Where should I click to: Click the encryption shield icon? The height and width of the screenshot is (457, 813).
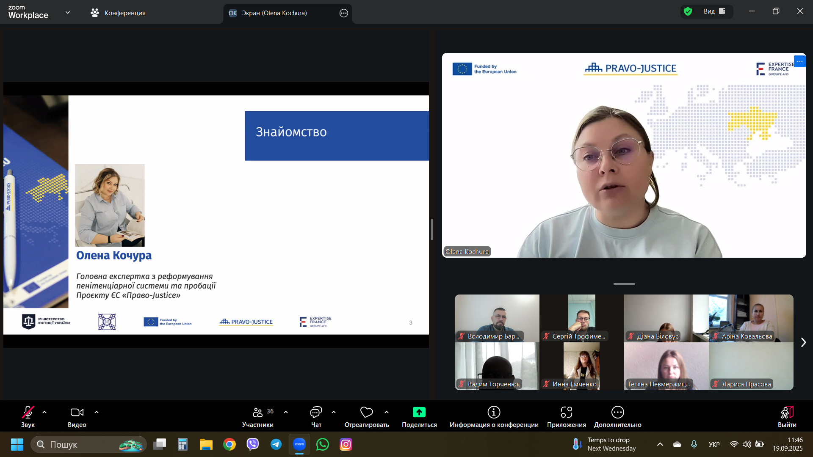click(x=688, y=11)
